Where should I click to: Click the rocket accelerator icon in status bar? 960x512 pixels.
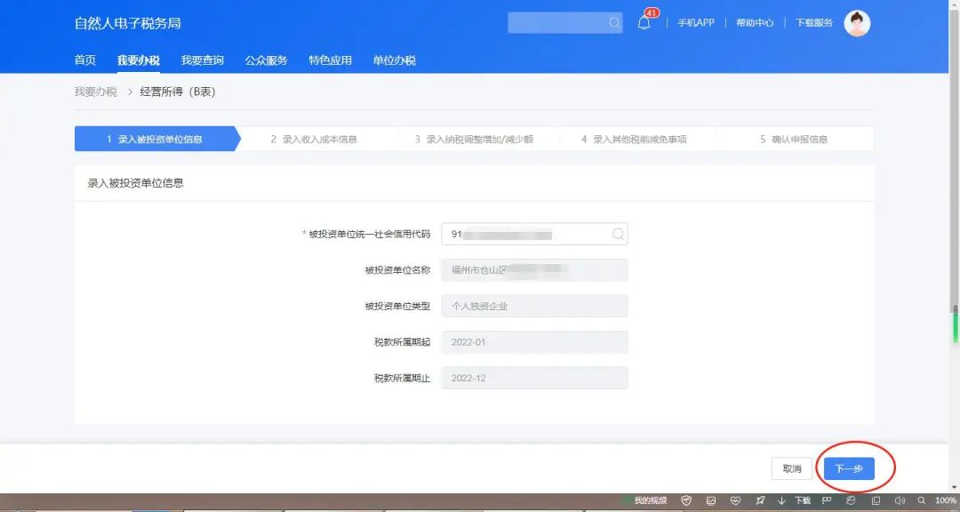point(759,500)
